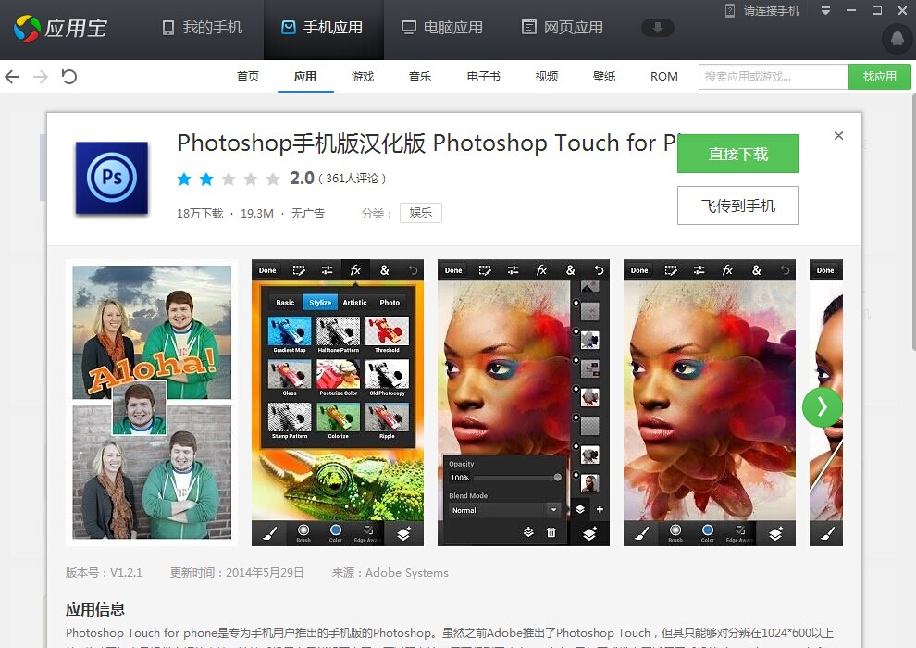
Task: Click the Basic tab in screenshot
Action: point(285,303)
